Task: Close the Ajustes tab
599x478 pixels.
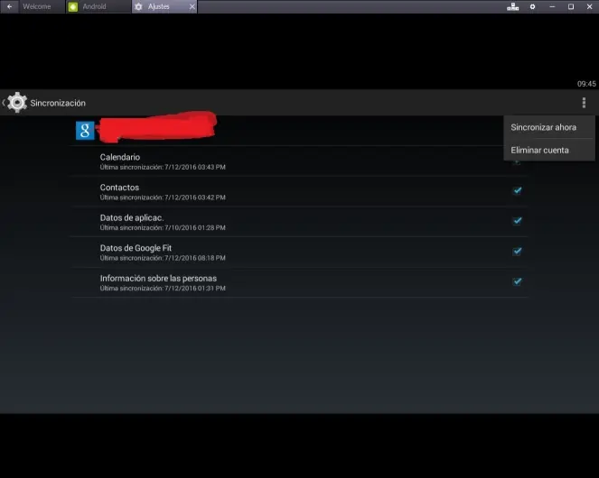Action: [192, 6]
